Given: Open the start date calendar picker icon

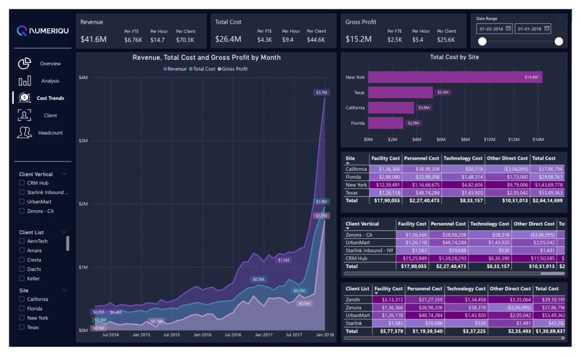Looking at the screenshot, I should (508, 28).
